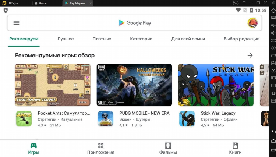Open the PUBG MOBILE - NEW ERA title
This screenshot has height=157, width=276.
(144, 113)
